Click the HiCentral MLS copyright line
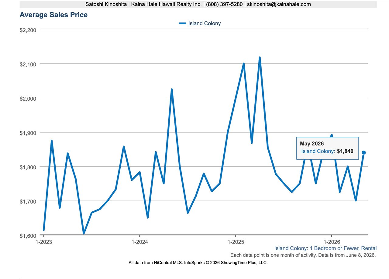389x279 pixels. click(198, 263)
